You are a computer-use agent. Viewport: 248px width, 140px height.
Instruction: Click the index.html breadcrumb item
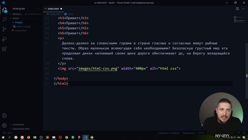point(55,14)
